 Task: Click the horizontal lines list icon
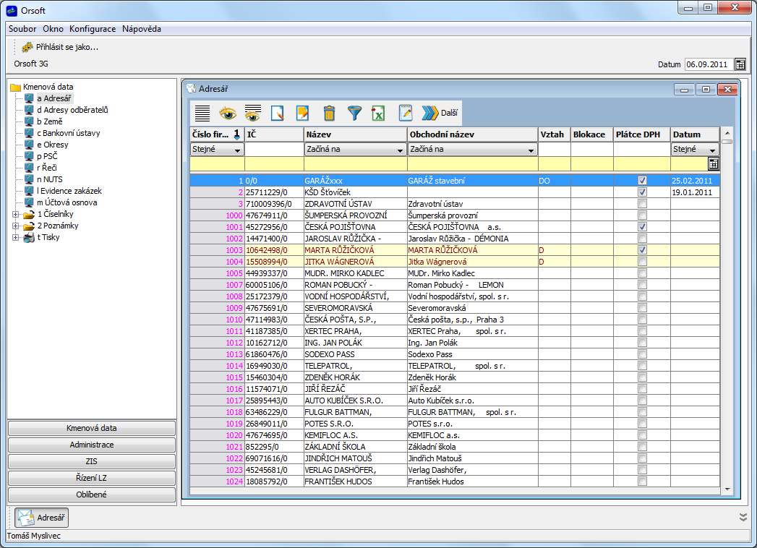click(x=202, y=113)
